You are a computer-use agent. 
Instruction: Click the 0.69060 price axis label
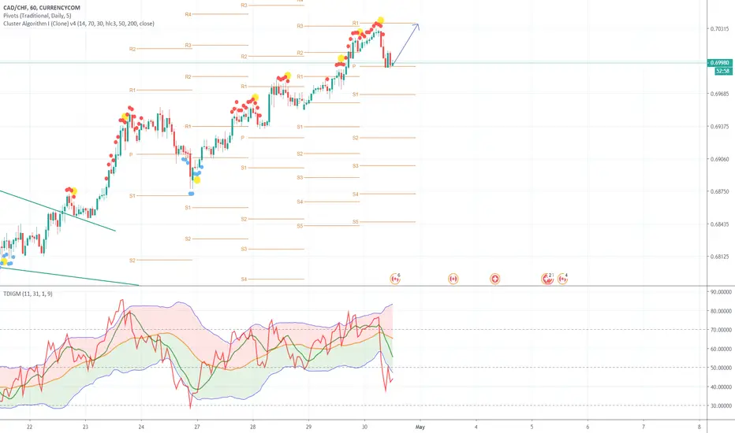pyautogui.click(x=719, y=159)
